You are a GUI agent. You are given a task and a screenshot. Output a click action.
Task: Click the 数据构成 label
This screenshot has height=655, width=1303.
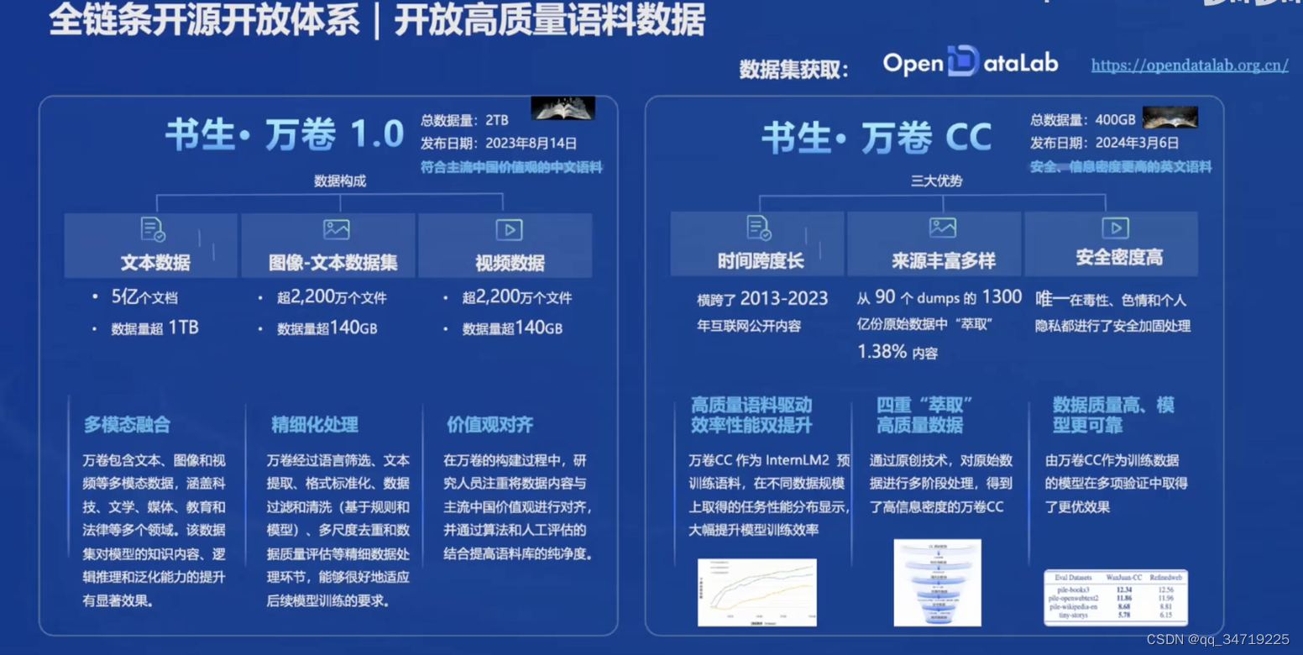[340, 181]
